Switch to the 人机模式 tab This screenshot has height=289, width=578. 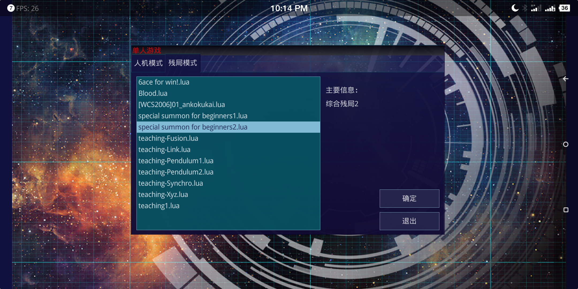pos(149,63)
